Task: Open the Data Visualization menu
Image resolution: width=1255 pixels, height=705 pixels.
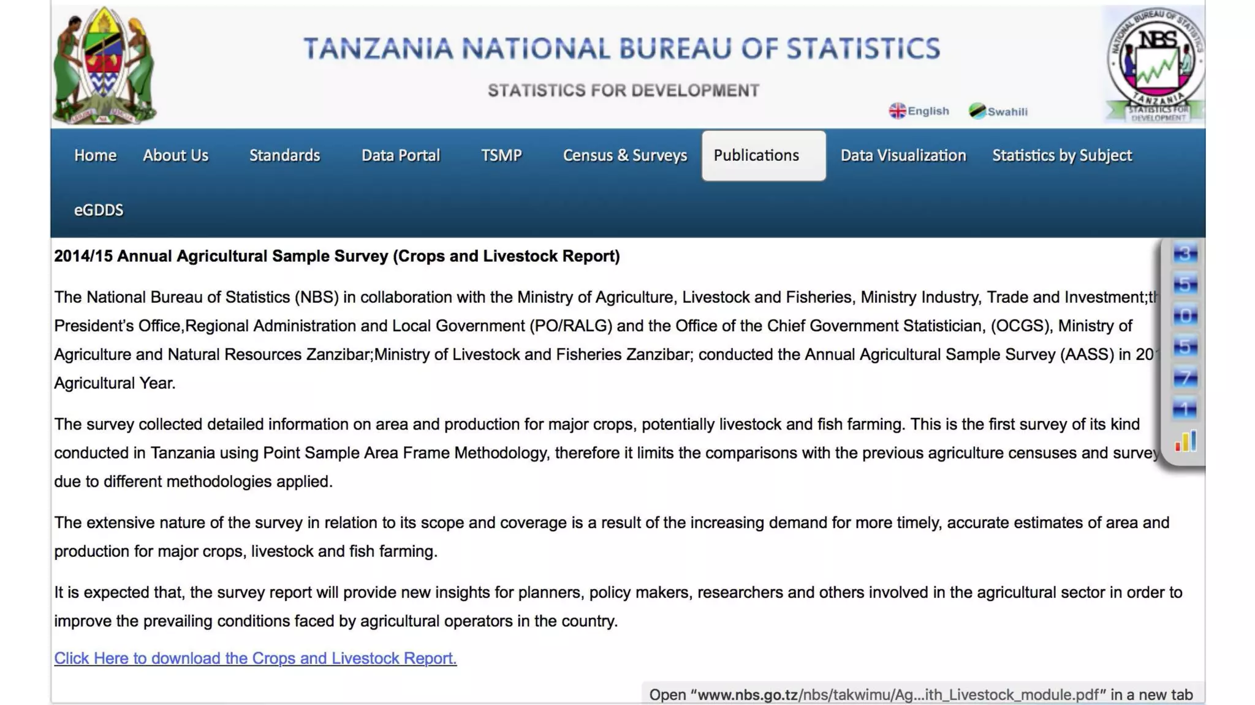Action: point(903,155)
